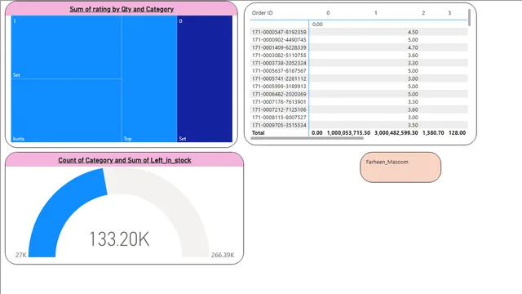Click the 3.50 rating cell
Image resolution: width=522 pixels, height=294 pixels.
point(413,125)
